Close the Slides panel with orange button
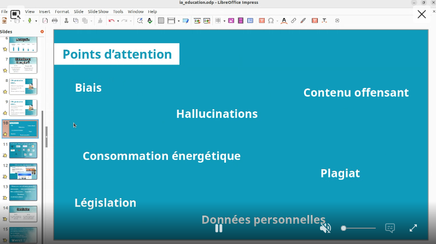Screen dimensions: 436x244 pyautogui.click(x=42, y=32)
